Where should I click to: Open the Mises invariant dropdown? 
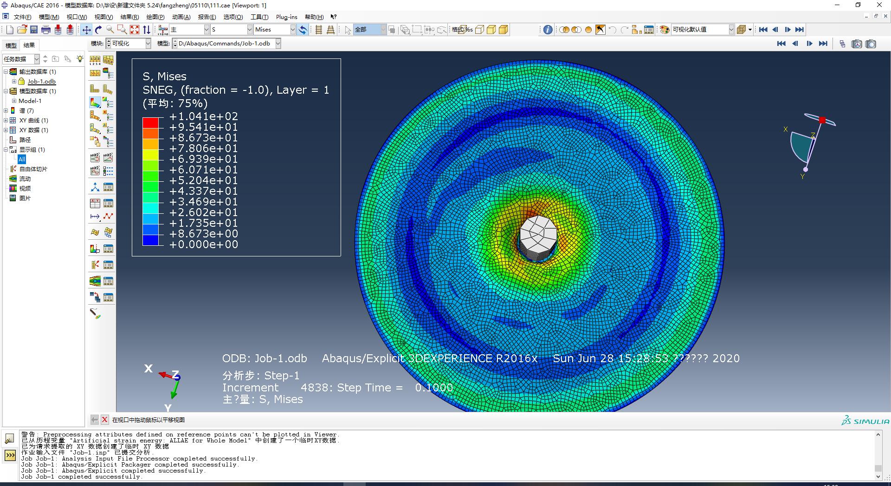pos(293,30)
